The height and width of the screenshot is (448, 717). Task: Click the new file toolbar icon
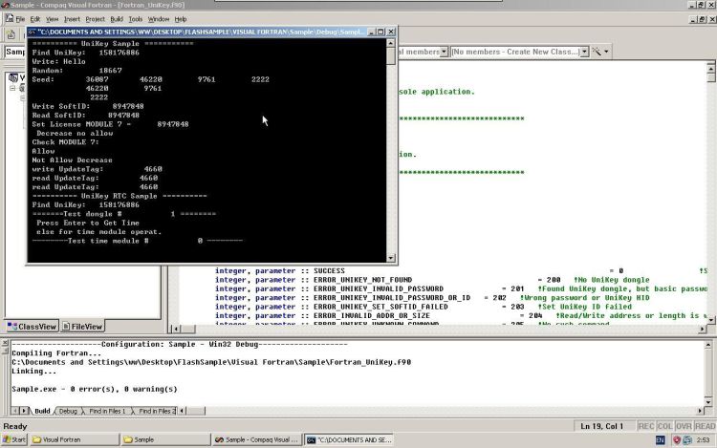[x=11, y=34]
